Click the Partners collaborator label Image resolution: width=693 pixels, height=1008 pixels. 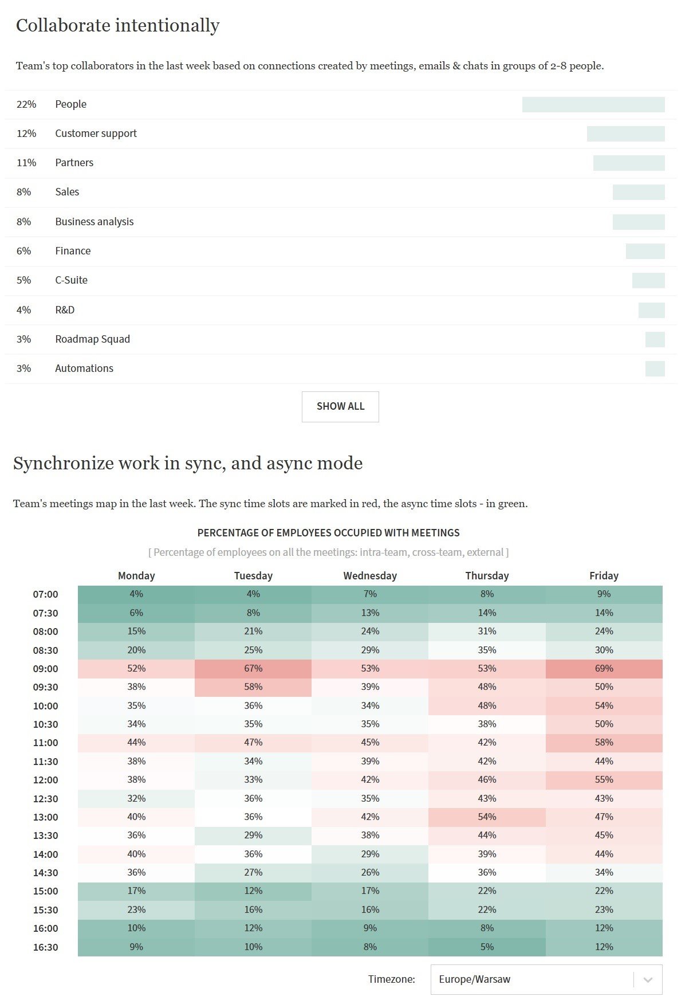pyautogui.click(x=74, y=163)
